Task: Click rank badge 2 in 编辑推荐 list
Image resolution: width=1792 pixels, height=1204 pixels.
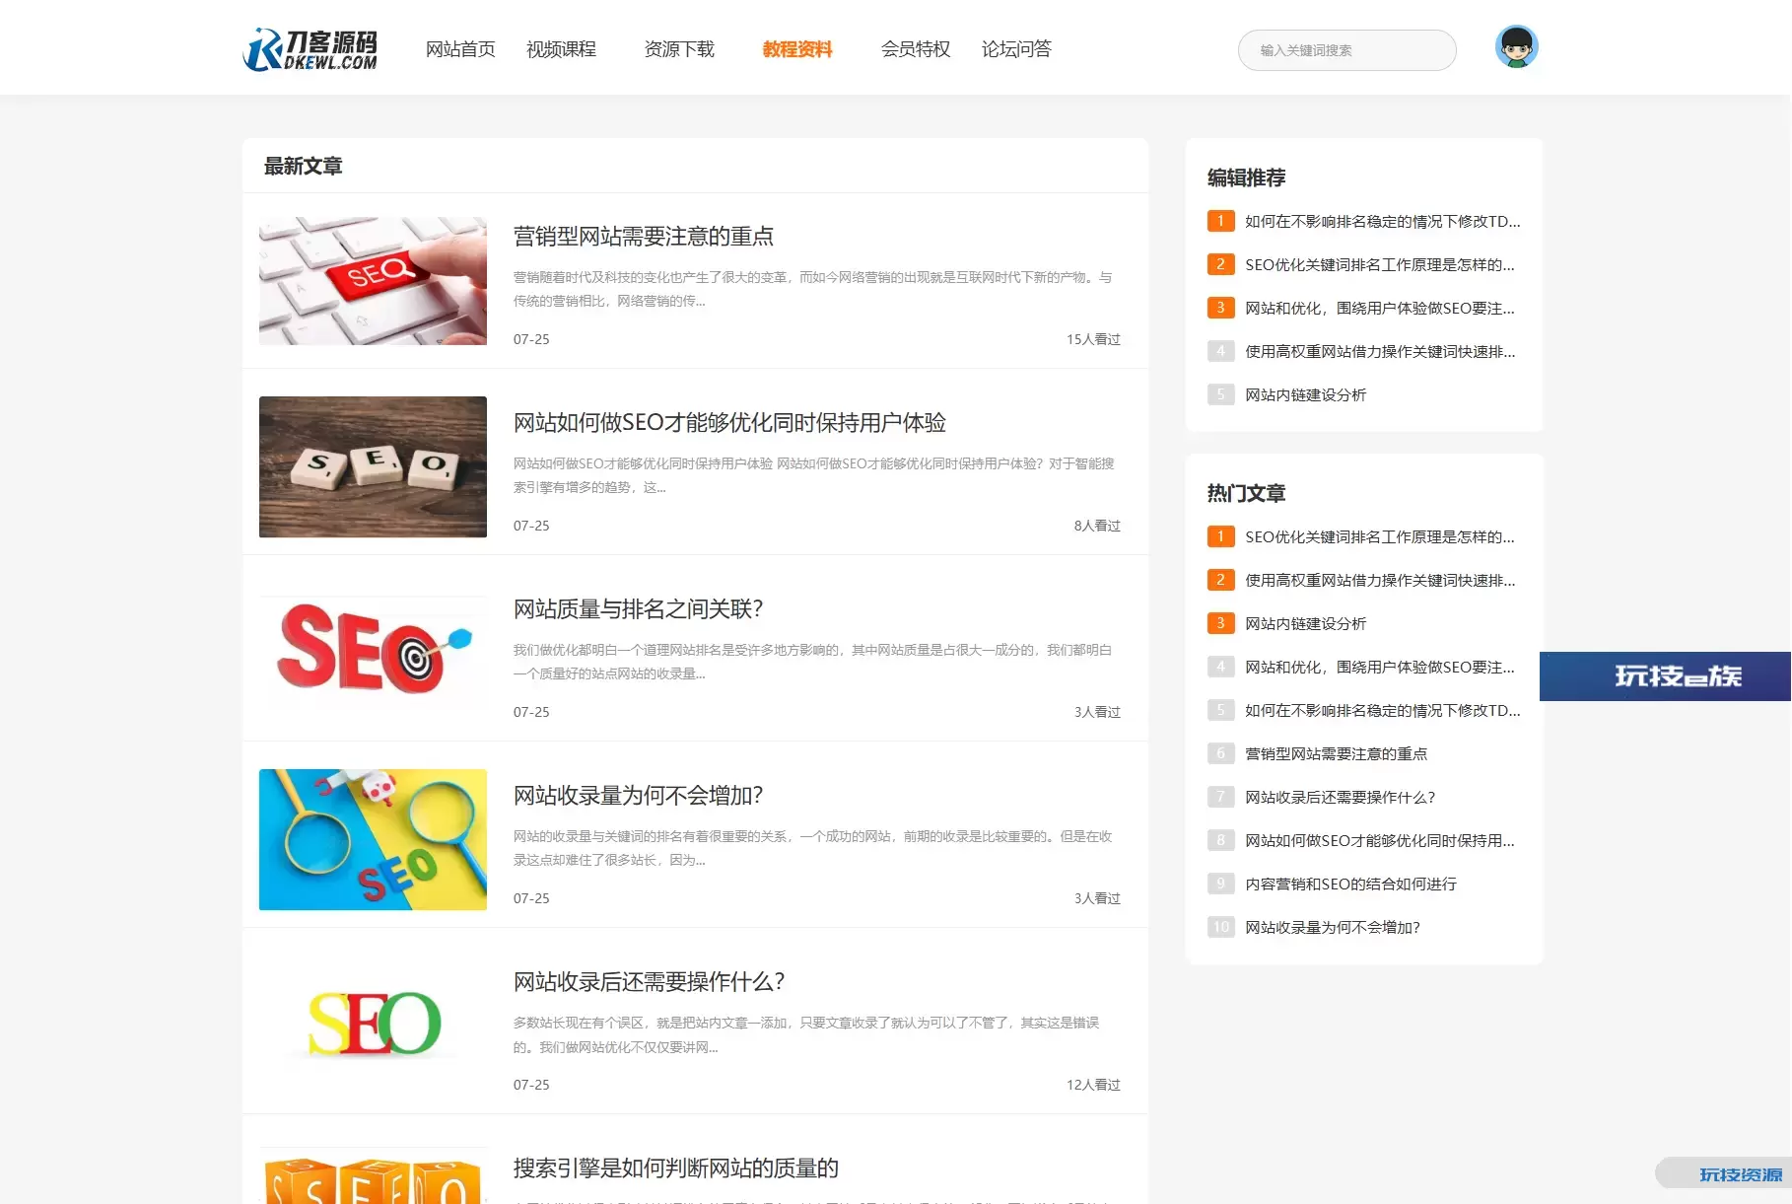Action: [x=1220, y=264]
